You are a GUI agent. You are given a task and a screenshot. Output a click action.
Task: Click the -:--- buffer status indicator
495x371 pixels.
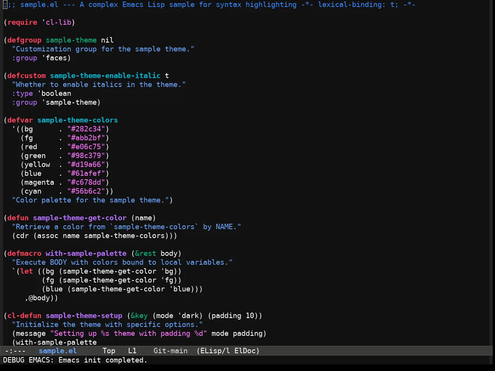[x=15, y=351]
